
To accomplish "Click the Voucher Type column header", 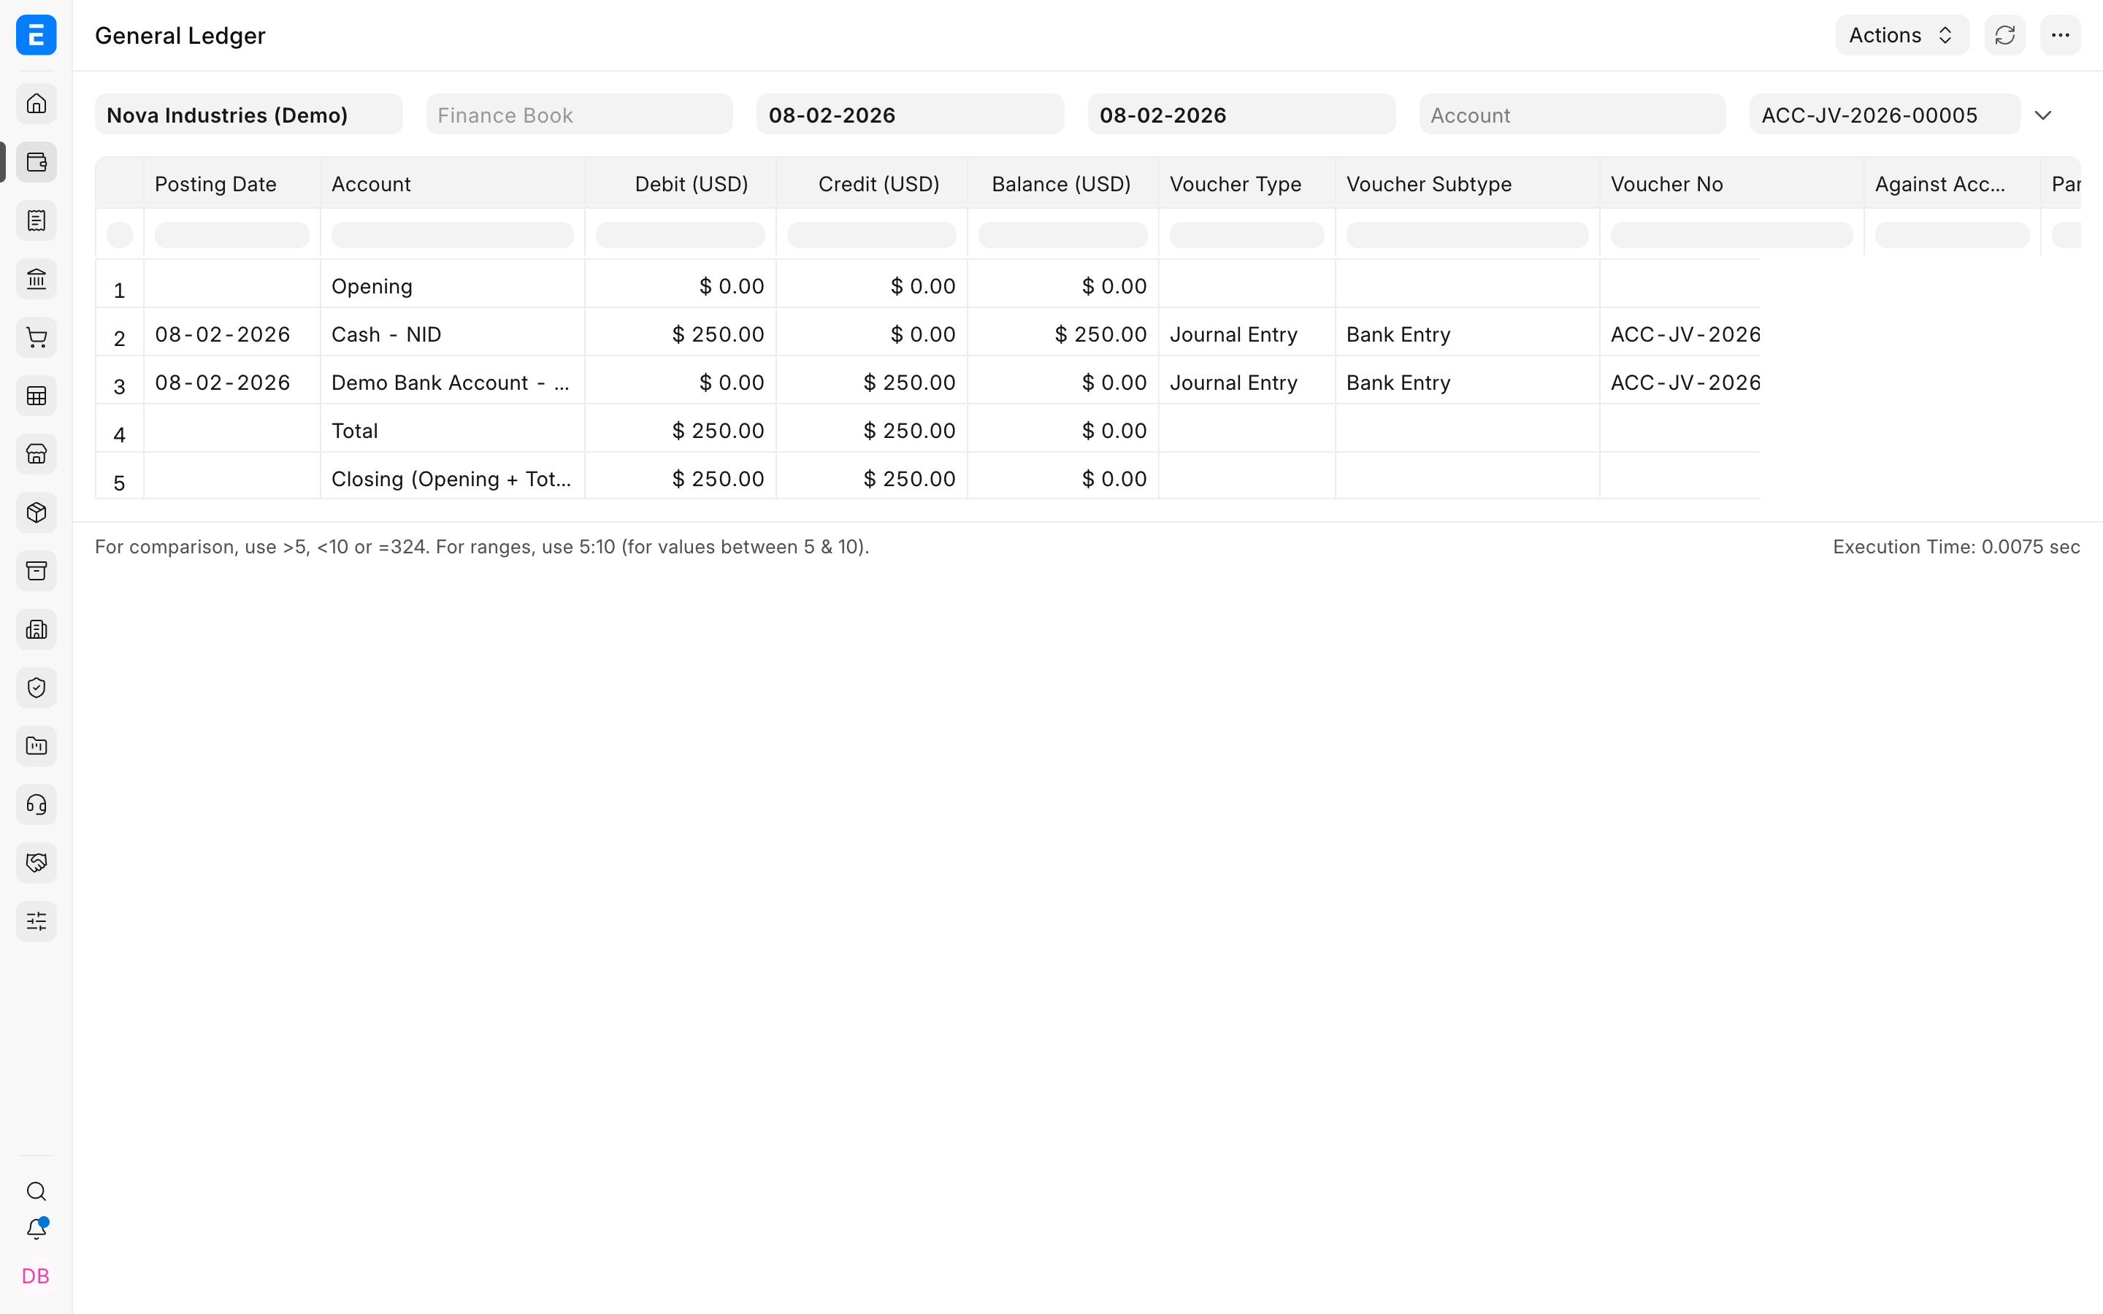I will tap(1247, 183).
